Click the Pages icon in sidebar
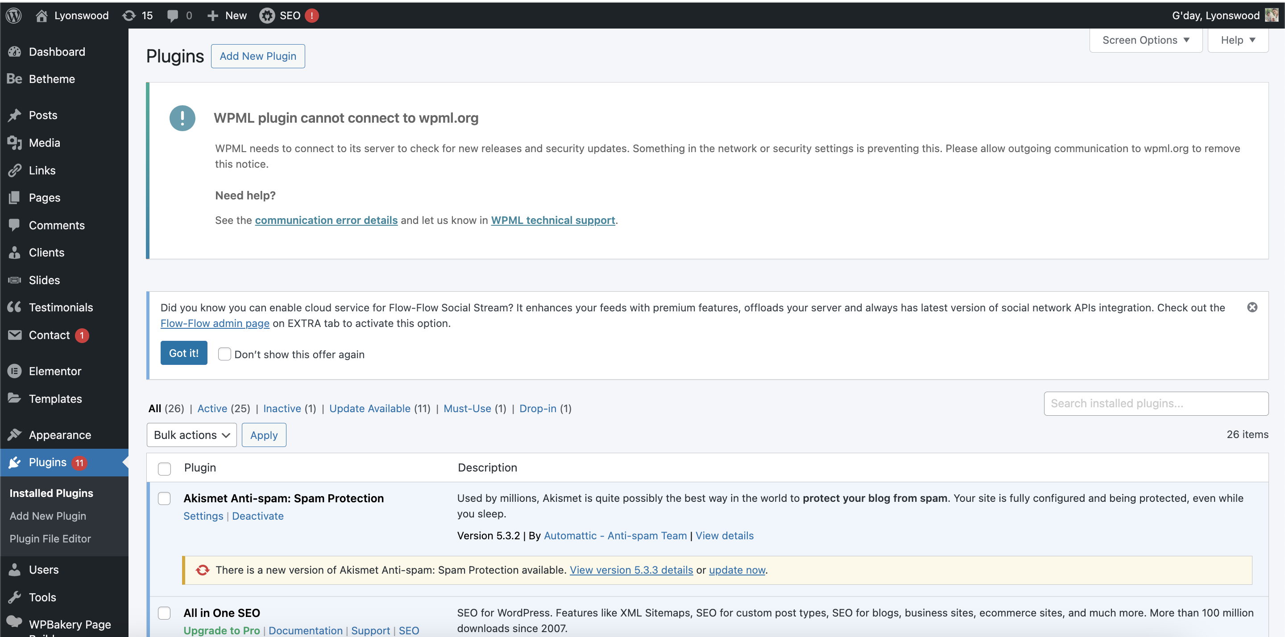1285x637 pixels. [x=14, y=198]
